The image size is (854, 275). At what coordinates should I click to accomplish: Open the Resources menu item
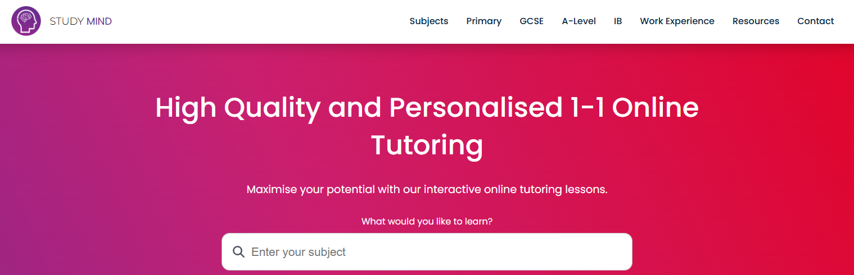tap(756, 21)
